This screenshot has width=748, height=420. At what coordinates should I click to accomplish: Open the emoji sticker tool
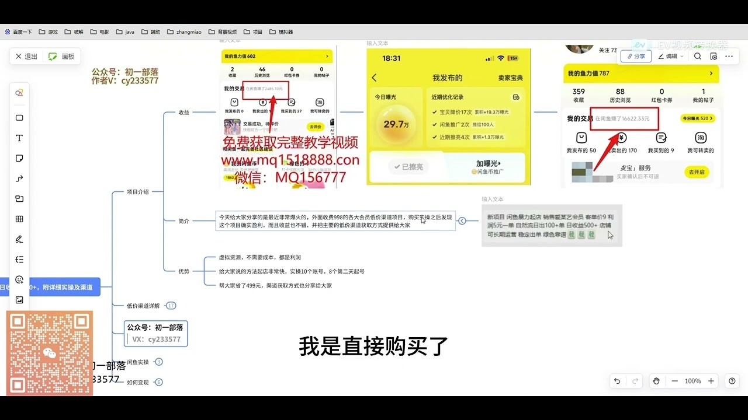coord(19,279)
